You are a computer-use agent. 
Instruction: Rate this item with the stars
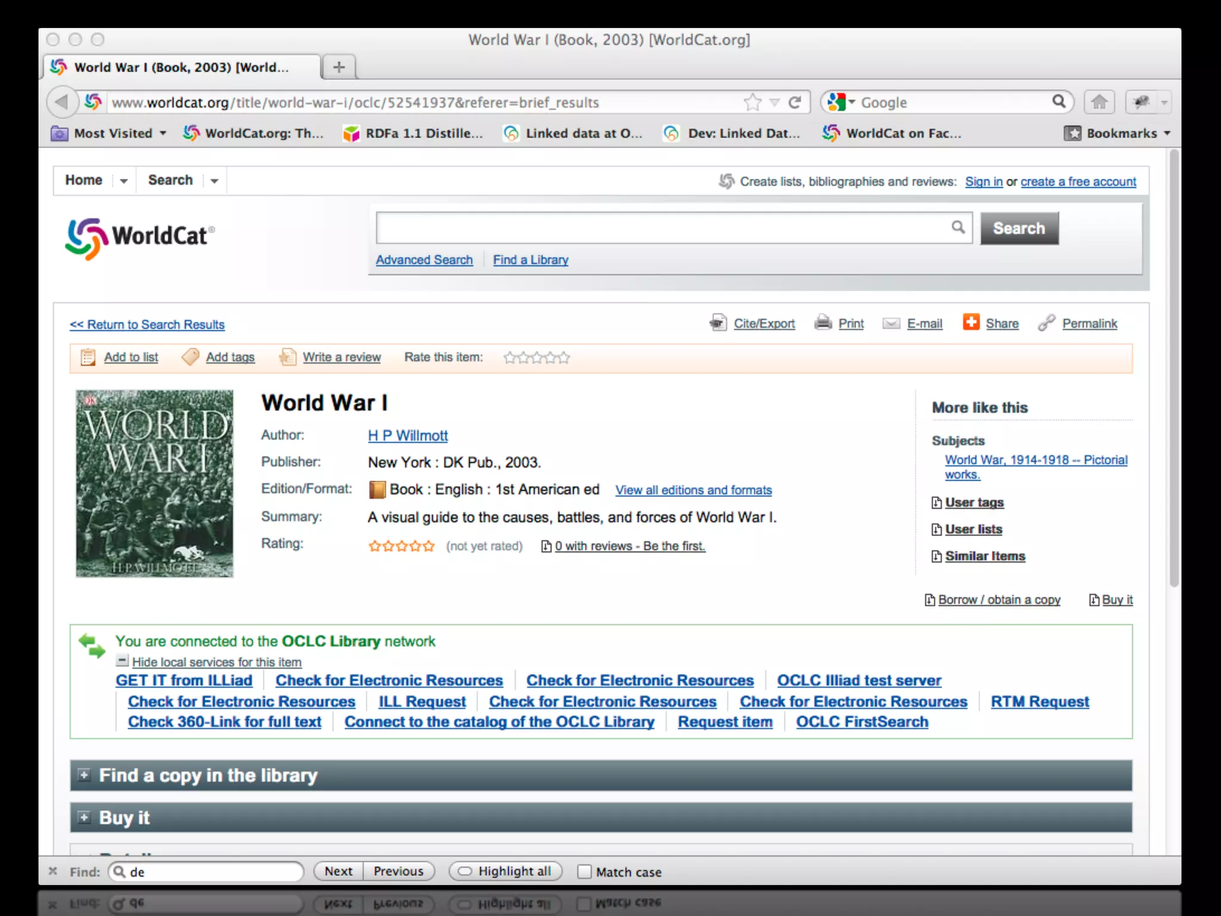[x=536, y=358]
